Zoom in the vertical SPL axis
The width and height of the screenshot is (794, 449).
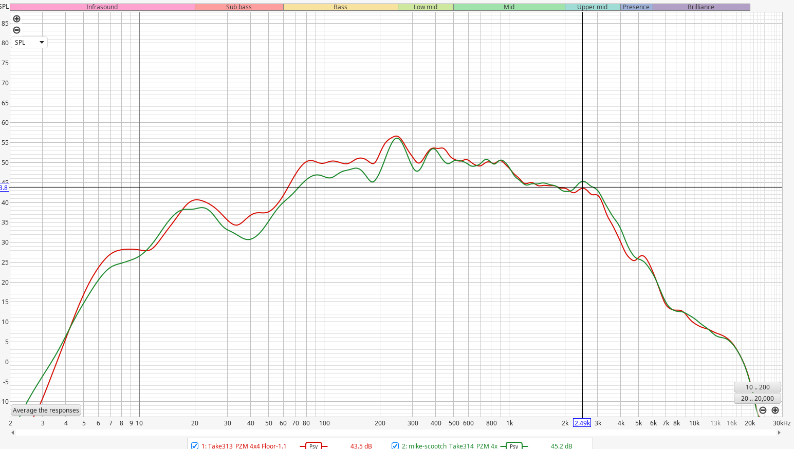pos(16,19)
